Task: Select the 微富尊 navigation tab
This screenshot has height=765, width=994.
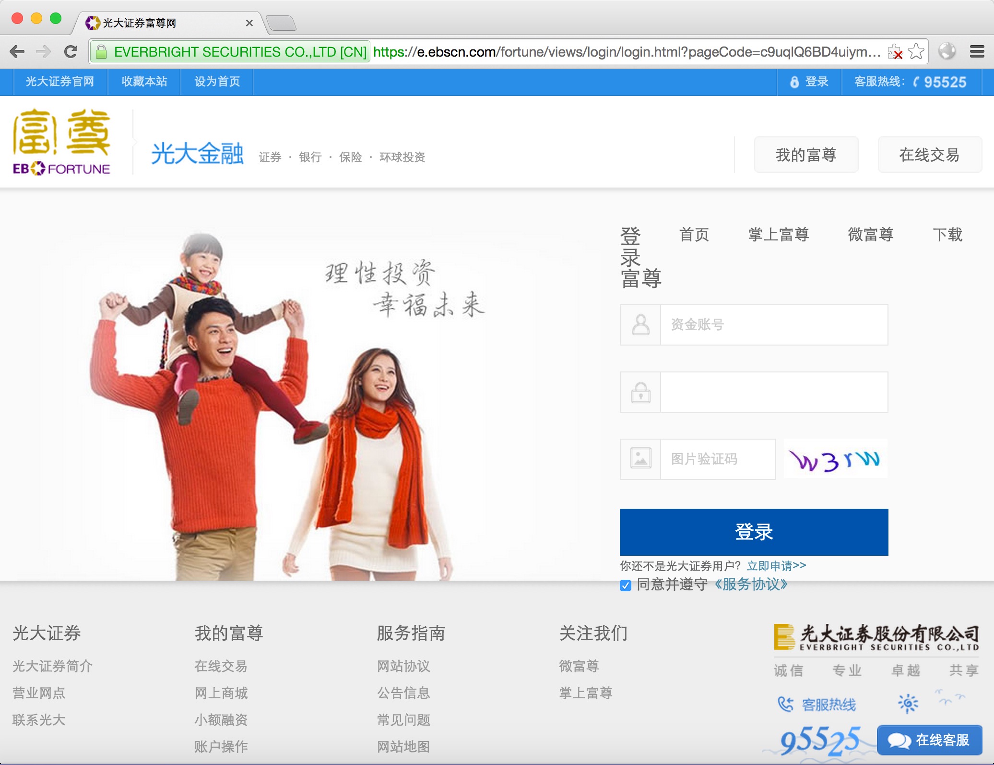Action: coord(870,235)
